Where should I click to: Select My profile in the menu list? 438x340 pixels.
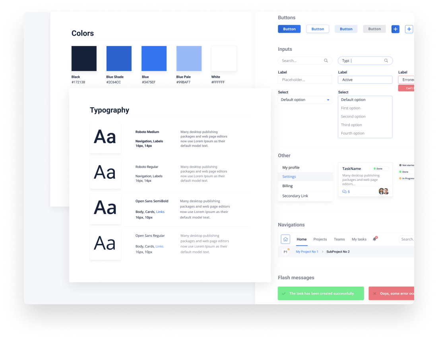305,168
